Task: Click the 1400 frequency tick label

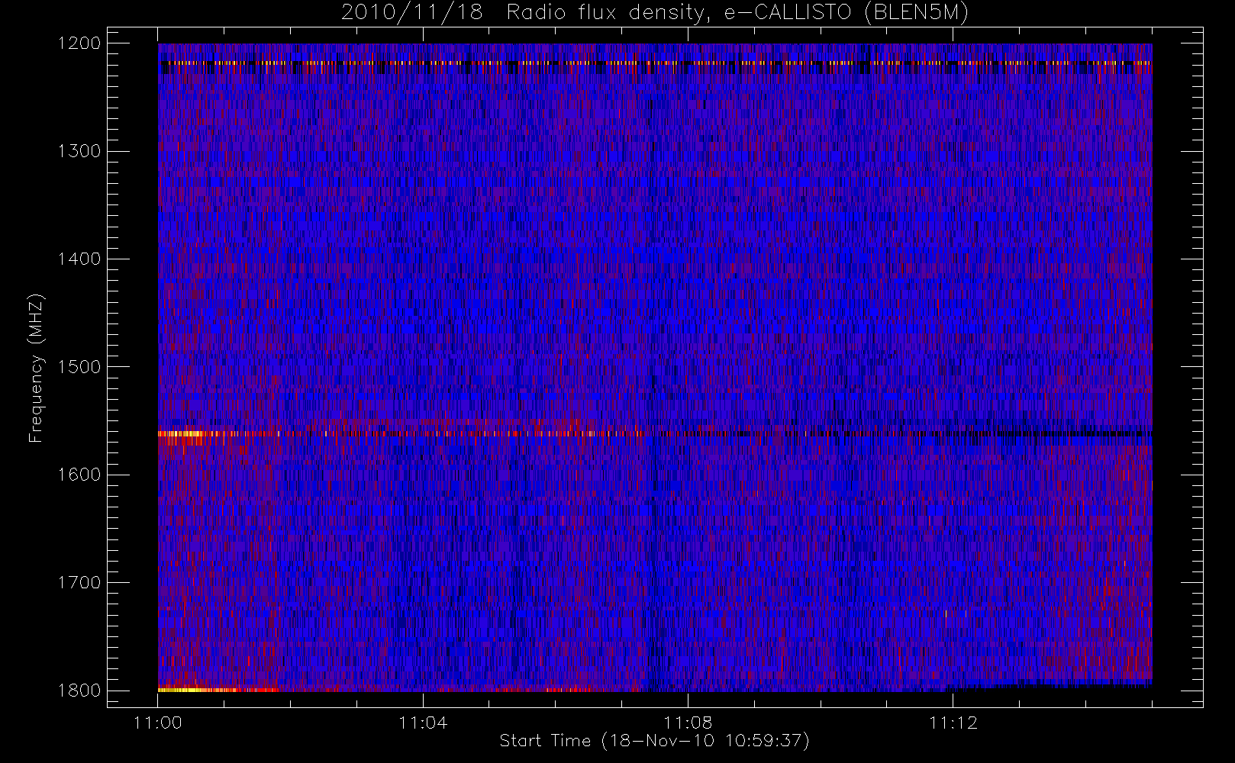Action: point(79,259)
